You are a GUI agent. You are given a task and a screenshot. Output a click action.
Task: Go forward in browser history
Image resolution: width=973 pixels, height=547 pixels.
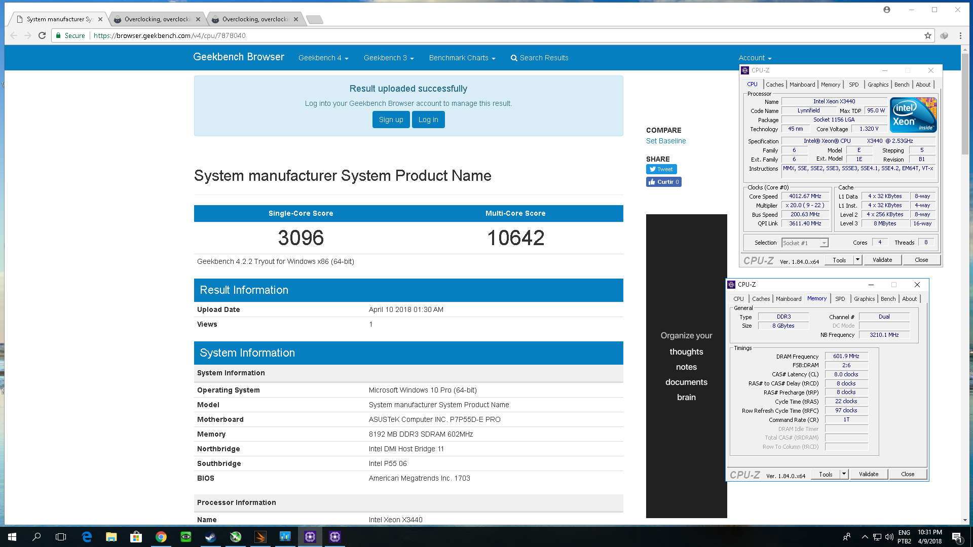tap(28, 35)
